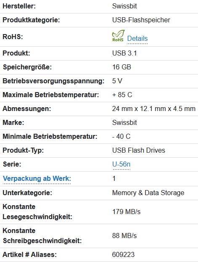Open the RoHS Details link

click(137, 39)
